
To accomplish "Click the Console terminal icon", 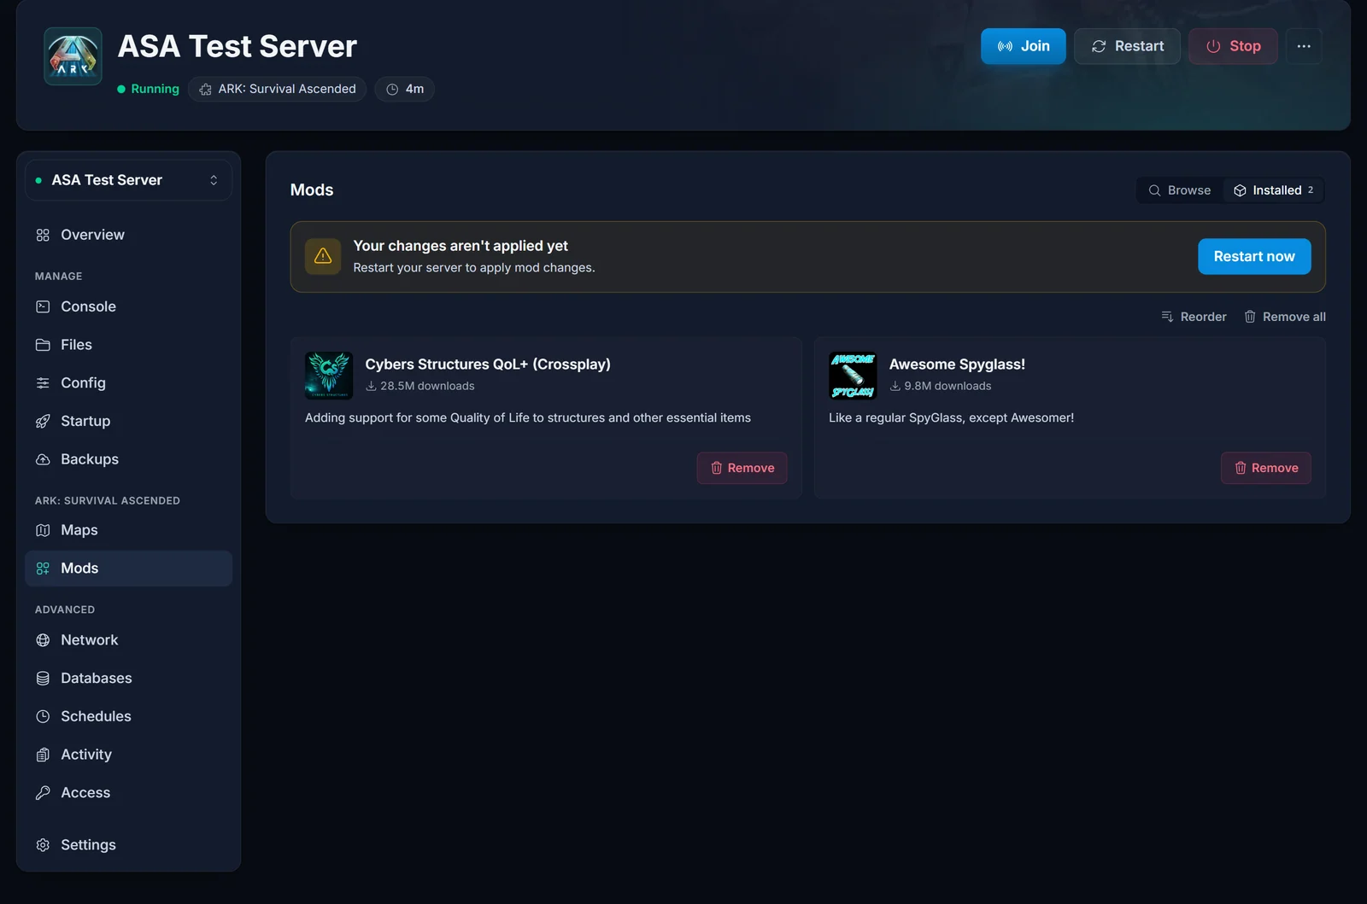I will pyautogui.click(x=43, y=306).
